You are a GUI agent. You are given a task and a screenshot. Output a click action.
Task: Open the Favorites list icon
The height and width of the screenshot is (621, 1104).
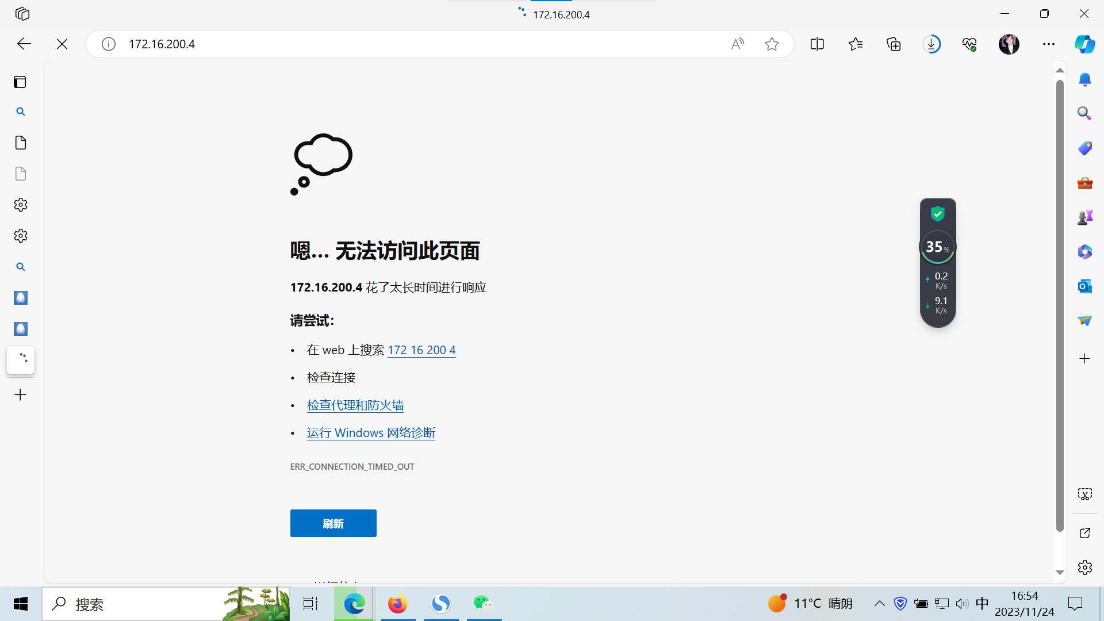click(x=856, y=44)
